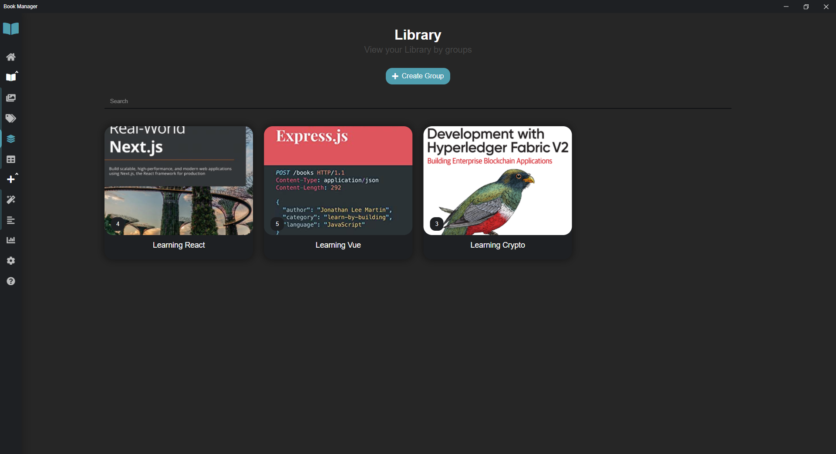Open the Home page from the sidebar
This screenshot has height=454, width=836.
pos(11,57)
